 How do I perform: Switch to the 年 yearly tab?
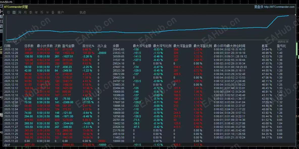tap(36, 12)
